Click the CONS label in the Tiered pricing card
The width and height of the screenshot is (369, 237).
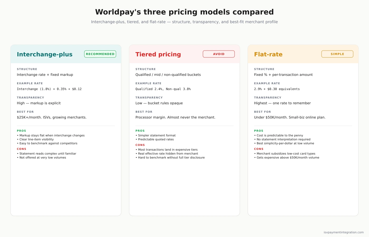pyautogui.click(x=140, y=145)
